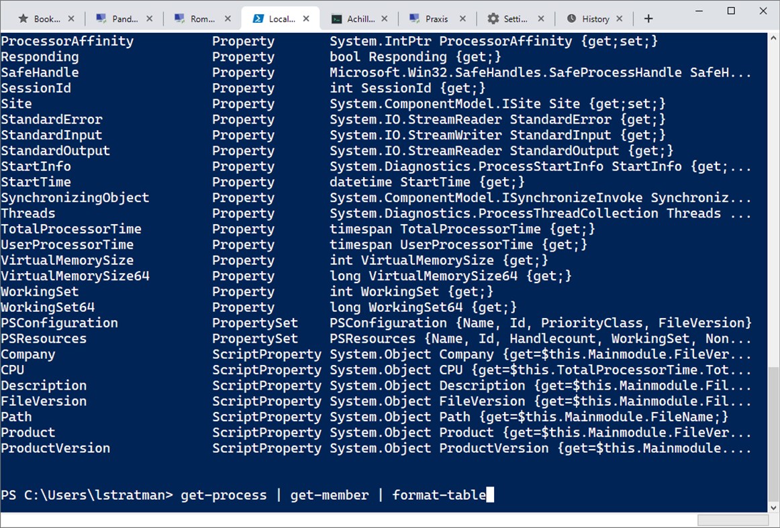
Task: Switch to the Praxis tab
Action: 436,19
